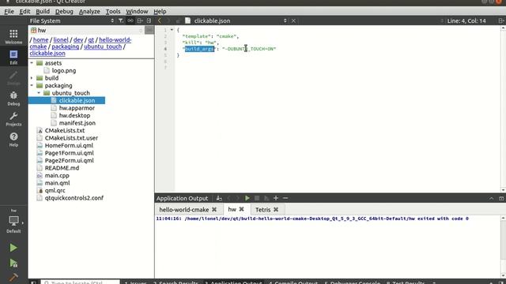Screen dimensions: 506x284
Task: Open the Window menu
Action: (137, 11)
